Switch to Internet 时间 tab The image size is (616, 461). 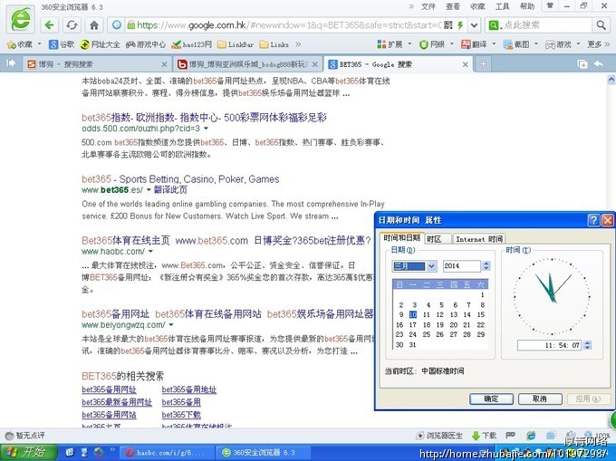click(479, 239)
